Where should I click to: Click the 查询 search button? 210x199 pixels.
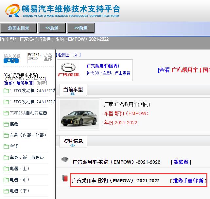pos(11,61)
